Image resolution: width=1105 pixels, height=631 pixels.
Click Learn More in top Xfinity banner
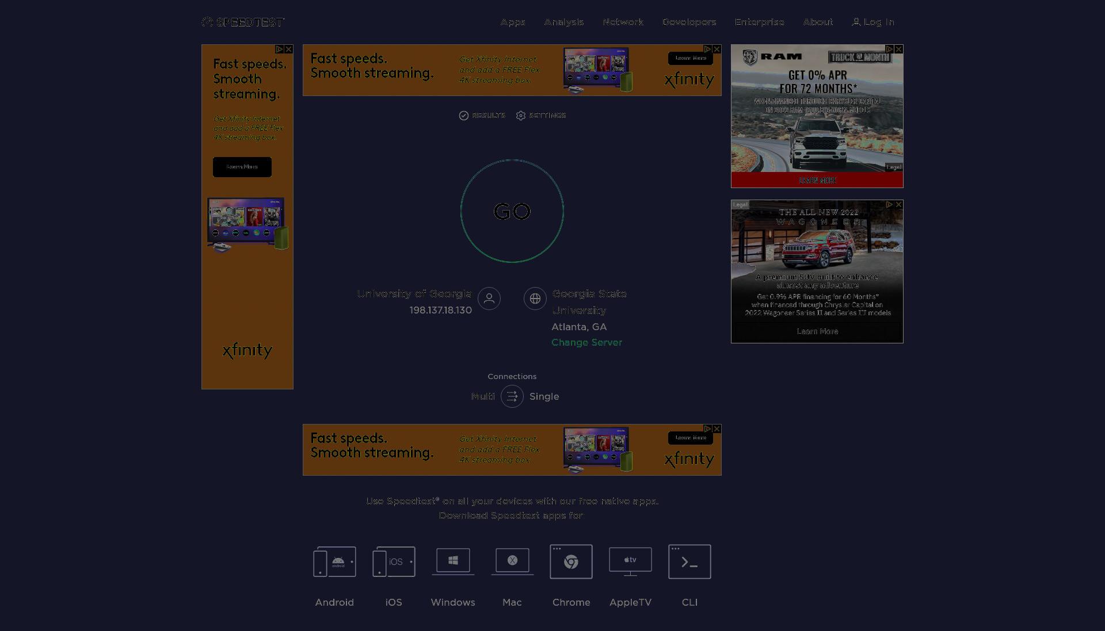point(691,58)
